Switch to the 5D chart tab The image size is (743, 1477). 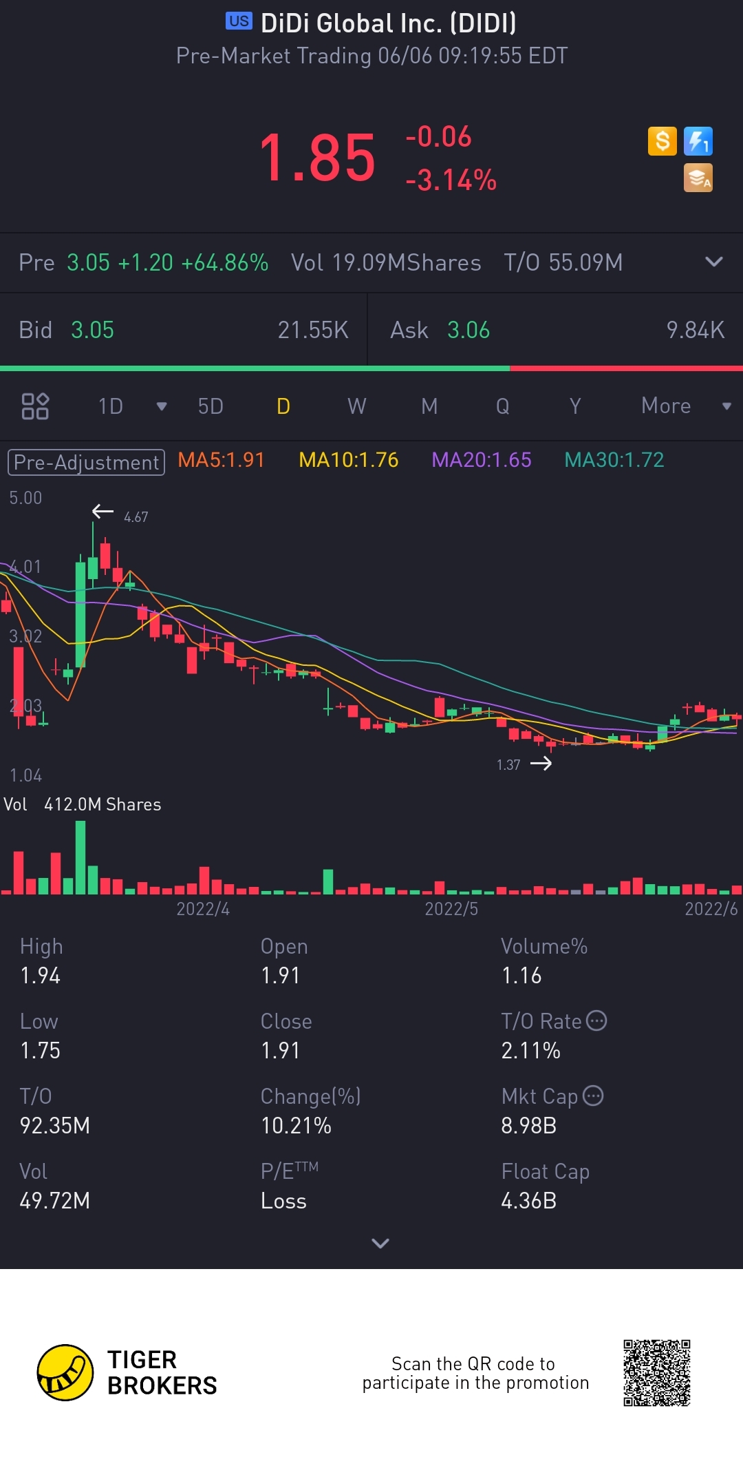click(211, 406)
